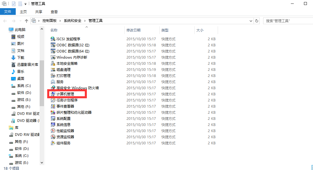Switch to the 查看 ribbon tab
Screen dimensions: 313x170
pos(54,12)
